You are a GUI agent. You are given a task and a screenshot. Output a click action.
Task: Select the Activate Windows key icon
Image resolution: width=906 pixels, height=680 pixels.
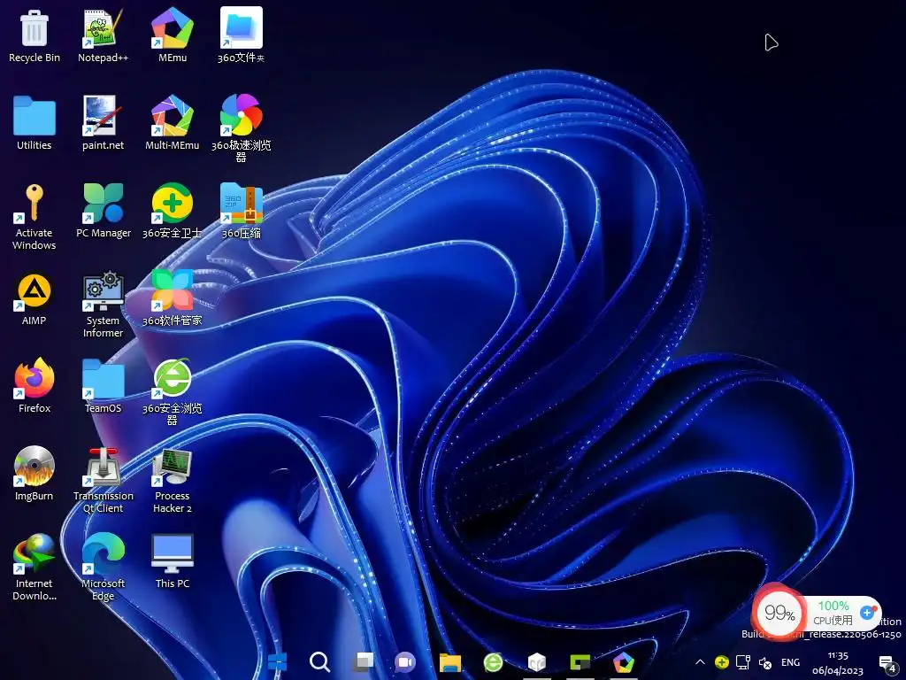pos(35,217)
